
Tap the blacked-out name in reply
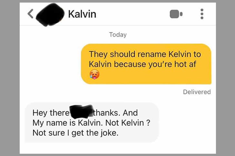[81, 111]
